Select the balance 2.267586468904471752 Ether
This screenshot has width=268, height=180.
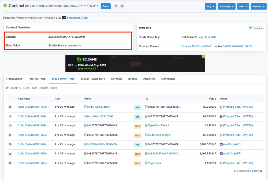(67, 37)
